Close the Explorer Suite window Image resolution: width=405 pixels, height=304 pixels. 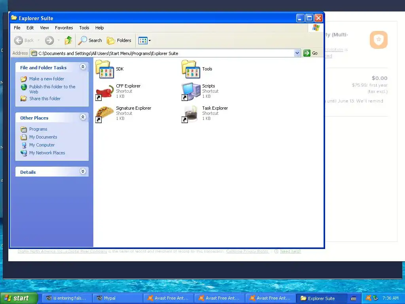coord(318,18)
